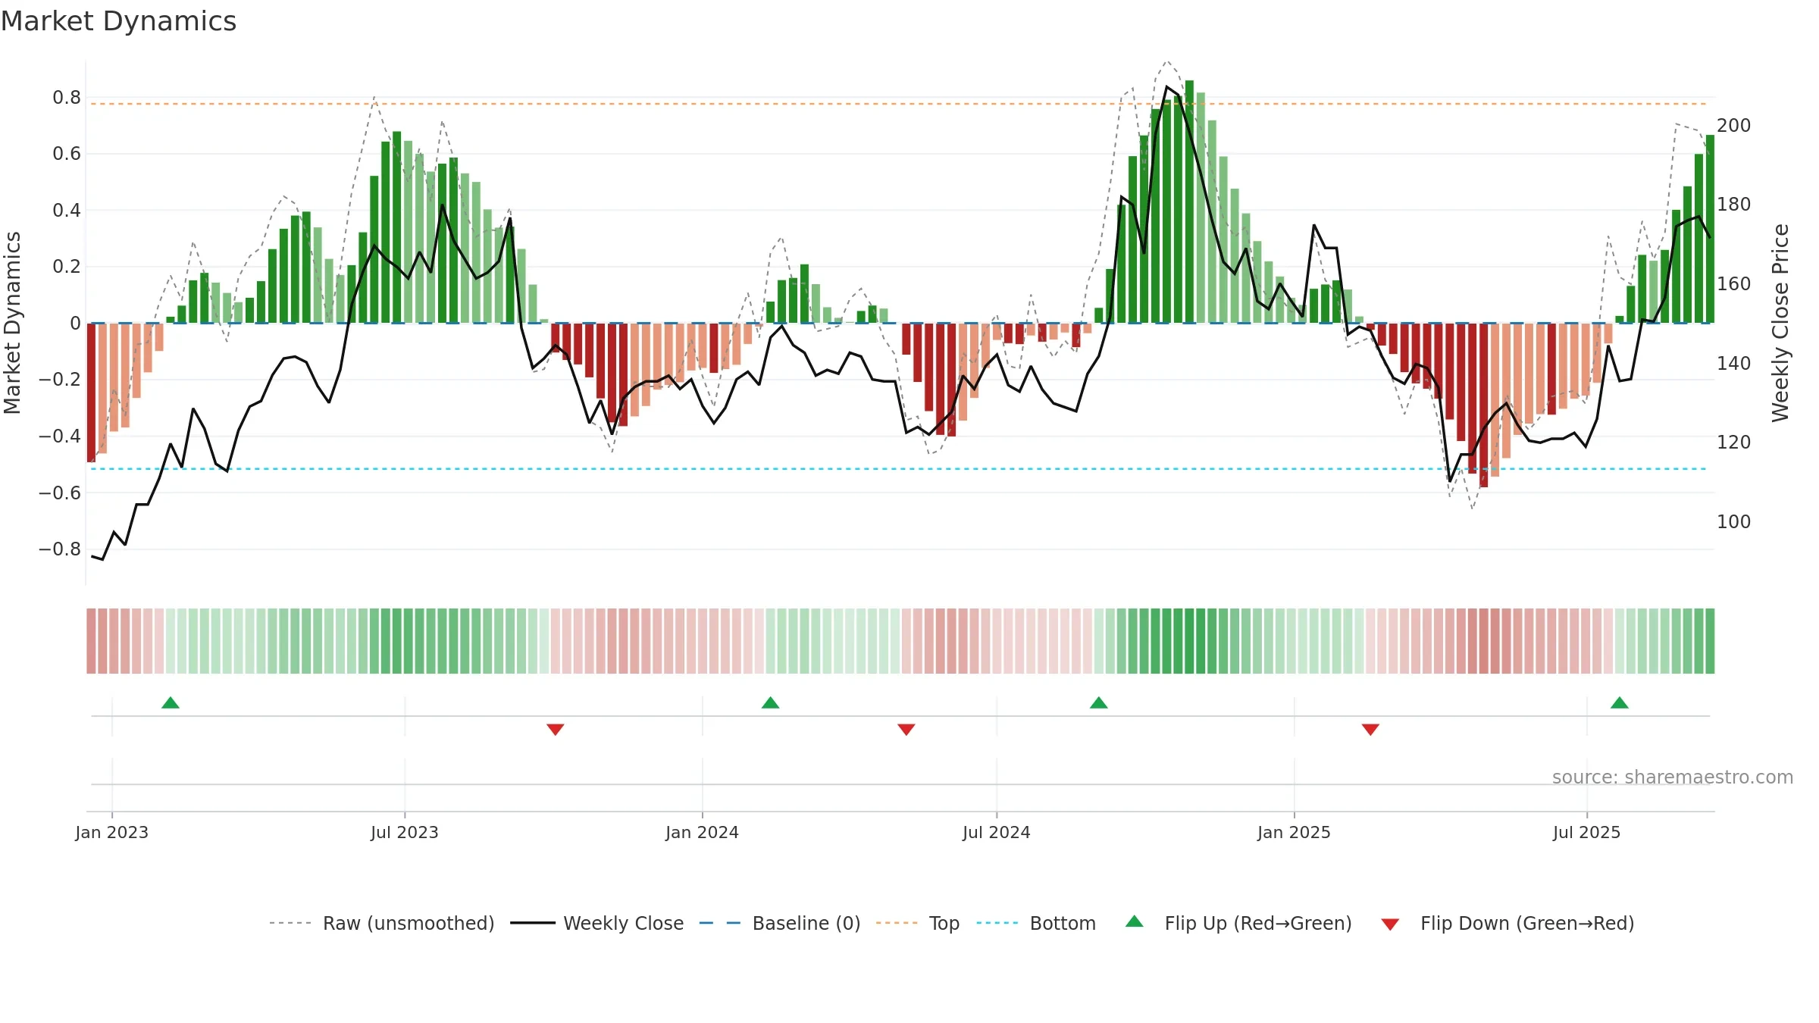Toggle the Bottom legend entry
The width and height of the screenshot is (1819, 1023).
coord(1036,923)
